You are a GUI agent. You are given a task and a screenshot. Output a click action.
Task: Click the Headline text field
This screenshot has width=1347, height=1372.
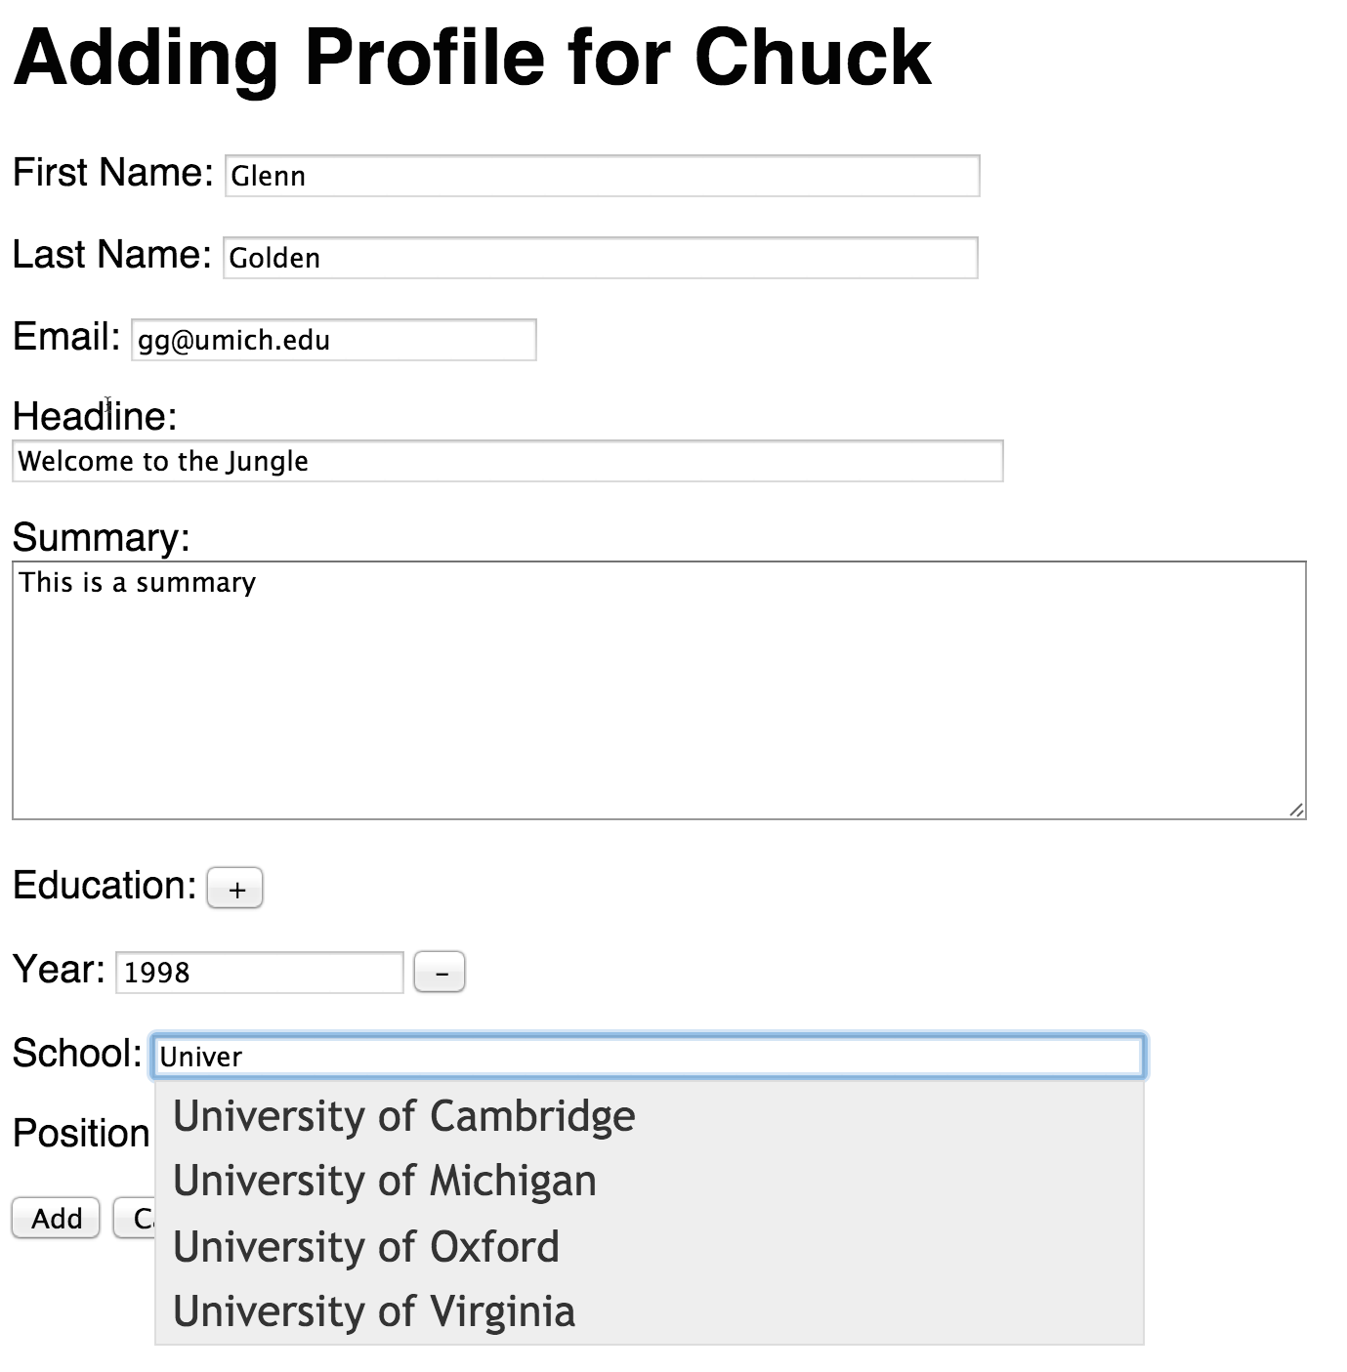(508, 461)
